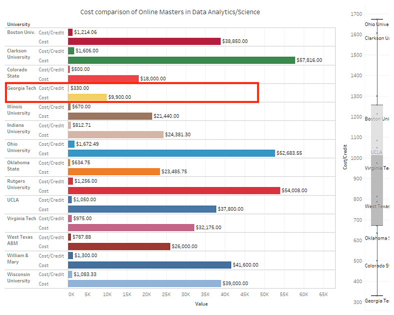Screen dimensions: 394x315
Task: Click the 1700 tick on box plot axis
Action: pyautogui.click(x=357, y=14)
